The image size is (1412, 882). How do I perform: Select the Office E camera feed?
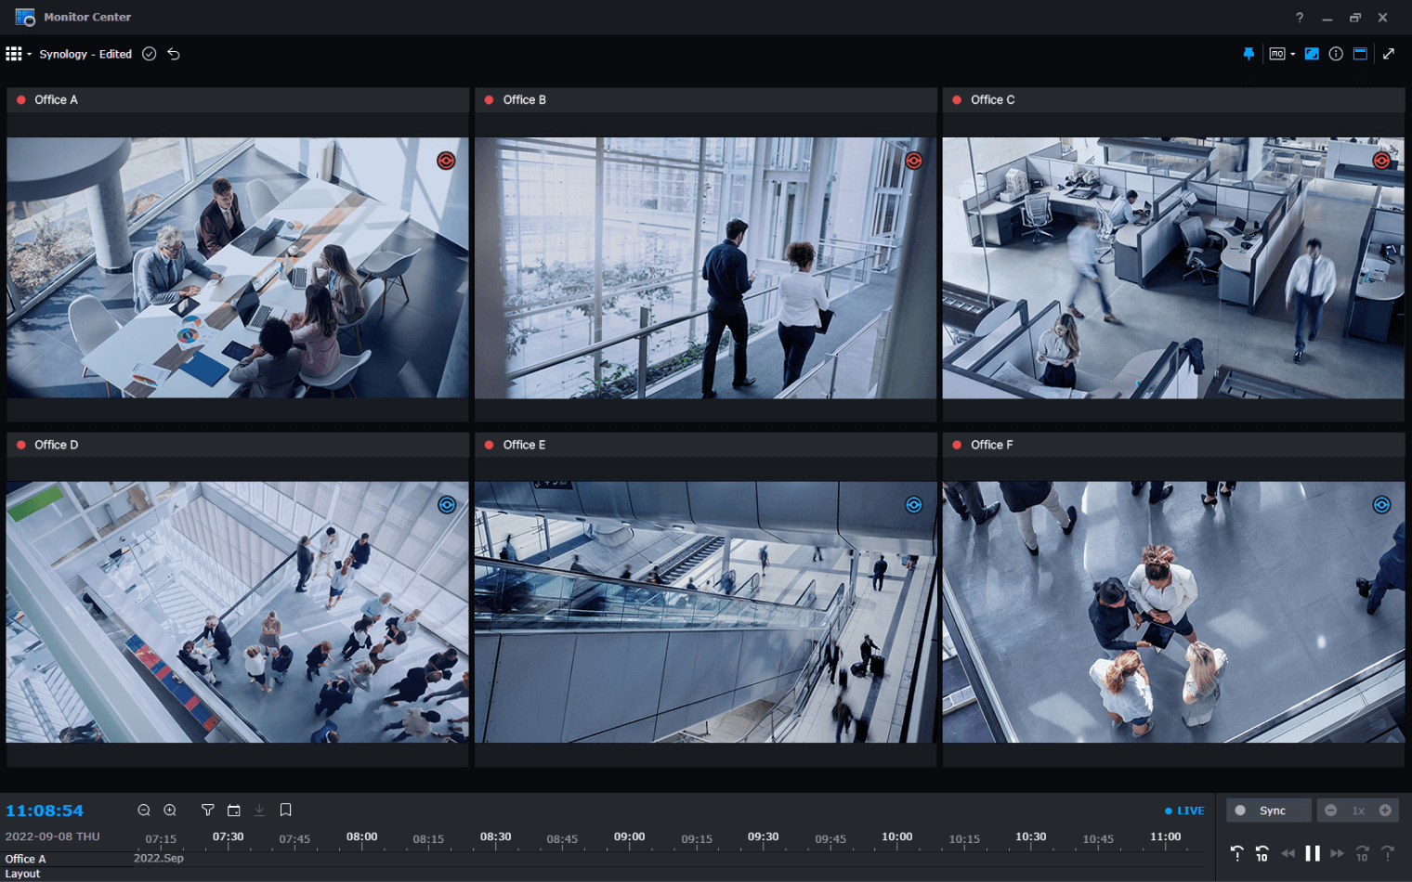point(705,612)
